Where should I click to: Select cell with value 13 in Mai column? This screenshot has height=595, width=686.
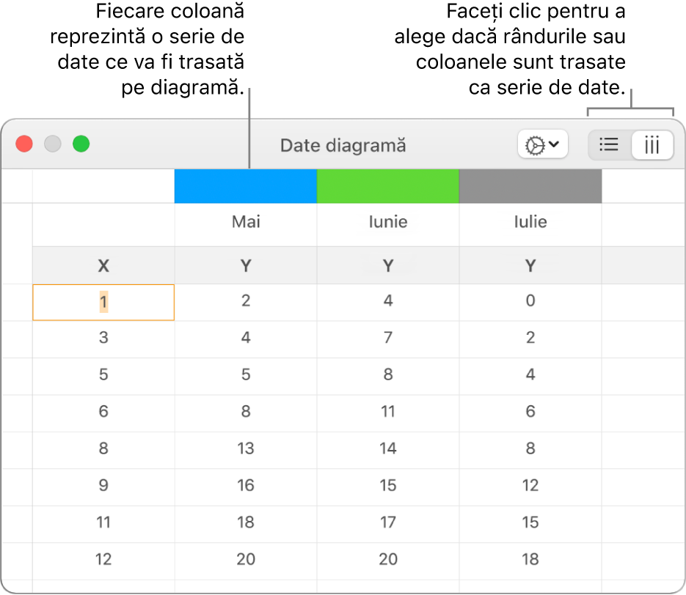pos(246,448)
